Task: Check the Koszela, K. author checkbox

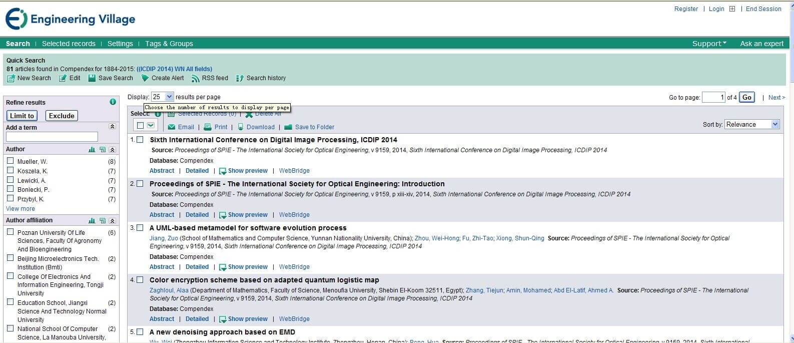Action: tap(10, 170)
